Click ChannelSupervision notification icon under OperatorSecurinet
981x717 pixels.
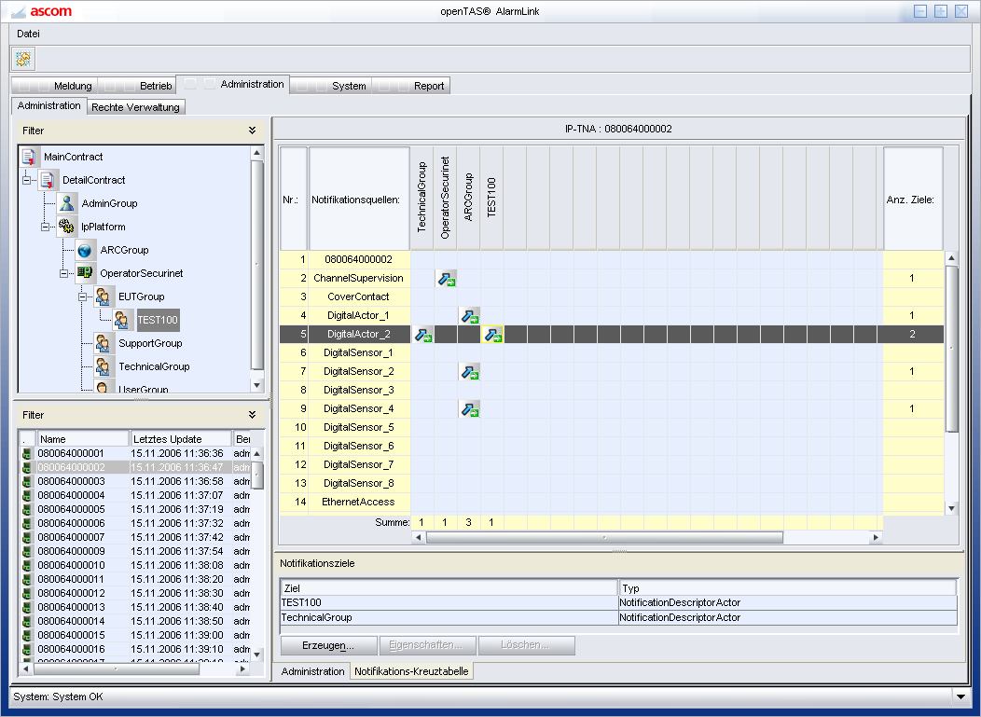pyautogui.click(x=446, y=278)
